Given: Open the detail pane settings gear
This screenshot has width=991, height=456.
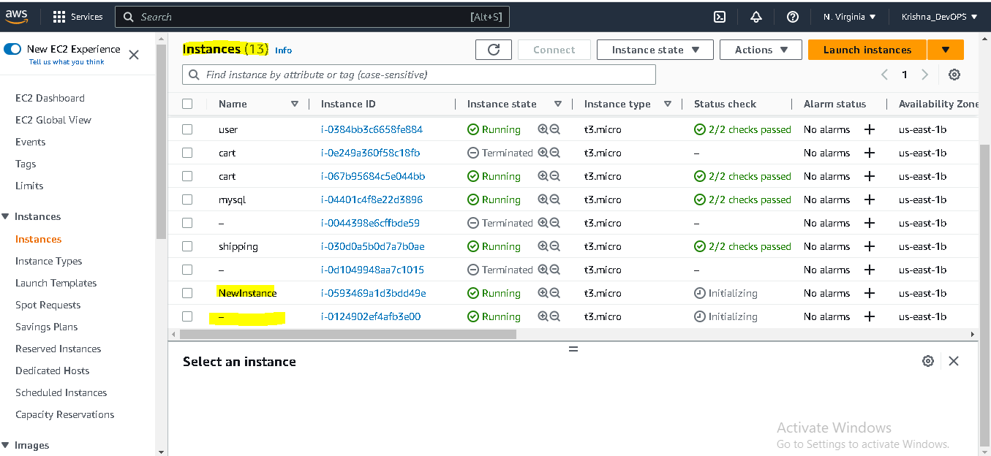Looking at the screenshot, I should [x=928, y=360].
